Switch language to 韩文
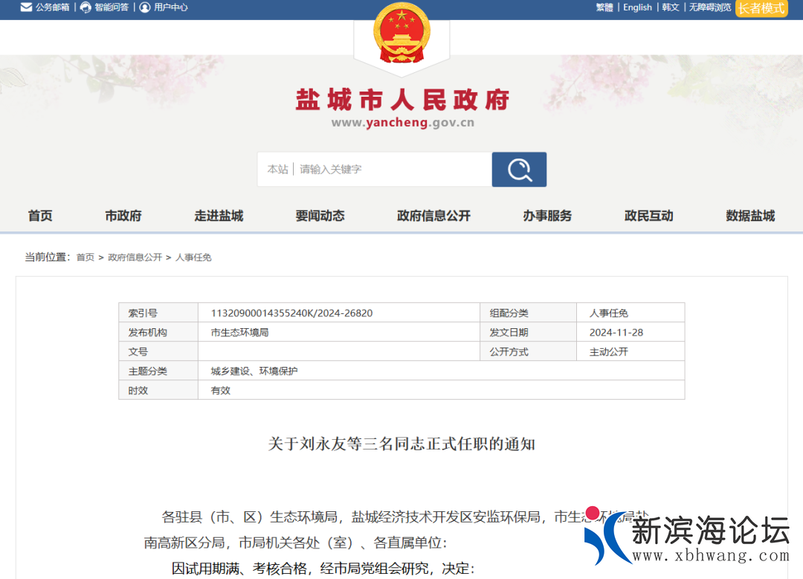This screenshot has width=803, height=579. click(x=671, y=7)
